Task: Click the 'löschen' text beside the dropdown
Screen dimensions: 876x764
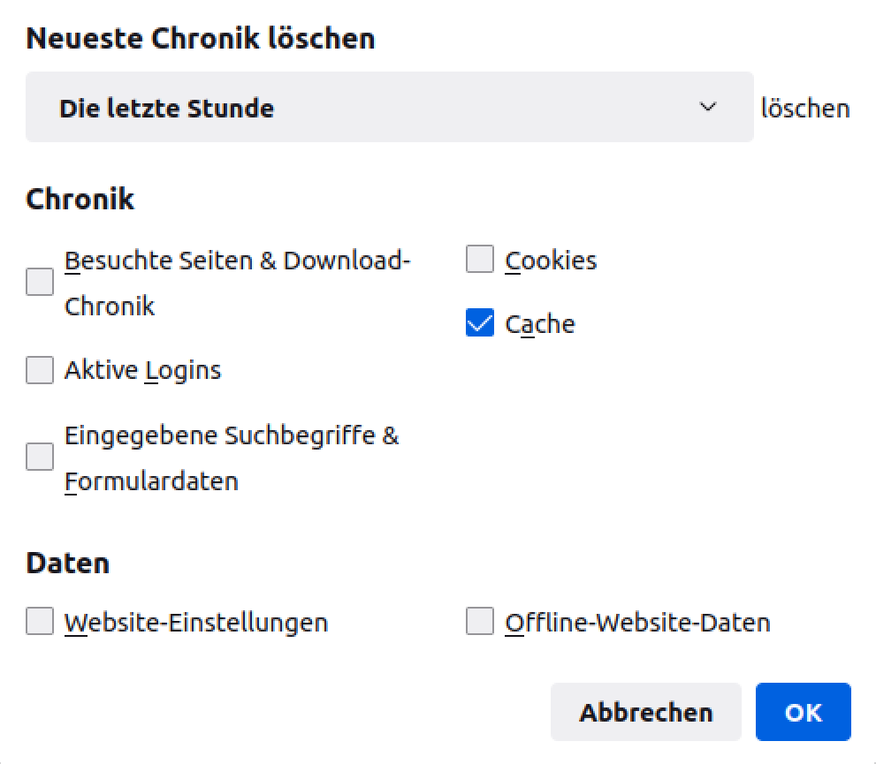Action: pyautogui.click(x=805, y=109)
